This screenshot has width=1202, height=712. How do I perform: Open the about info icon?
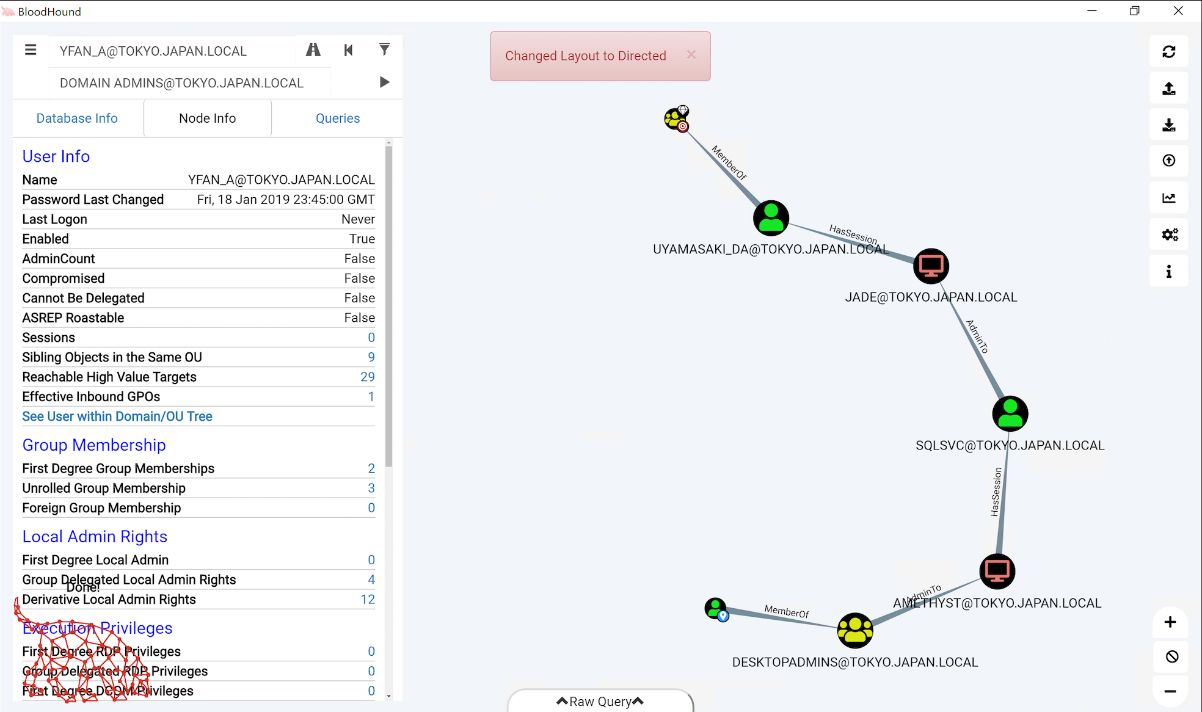pos(1168,272)
